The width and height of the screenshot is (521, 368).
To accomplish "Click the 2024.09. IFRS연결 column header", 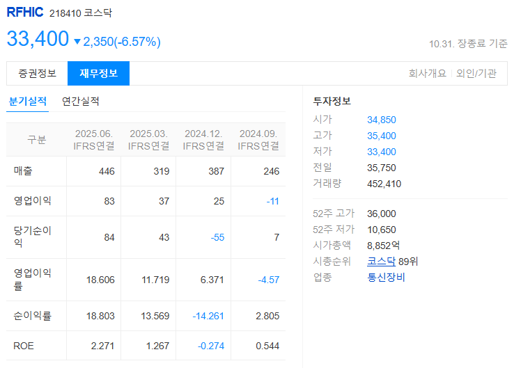I will click(x=258, y=140).
